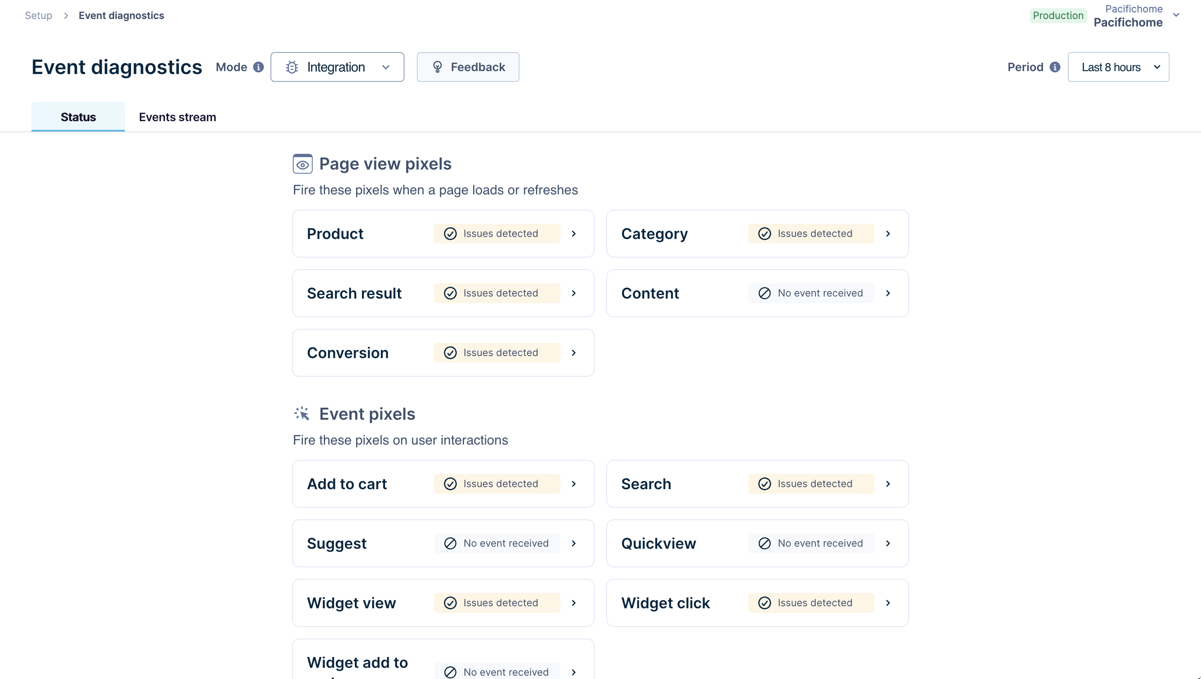Click the Product checkmark status icon
The image size is (1201, 679).
click(450, 234)
